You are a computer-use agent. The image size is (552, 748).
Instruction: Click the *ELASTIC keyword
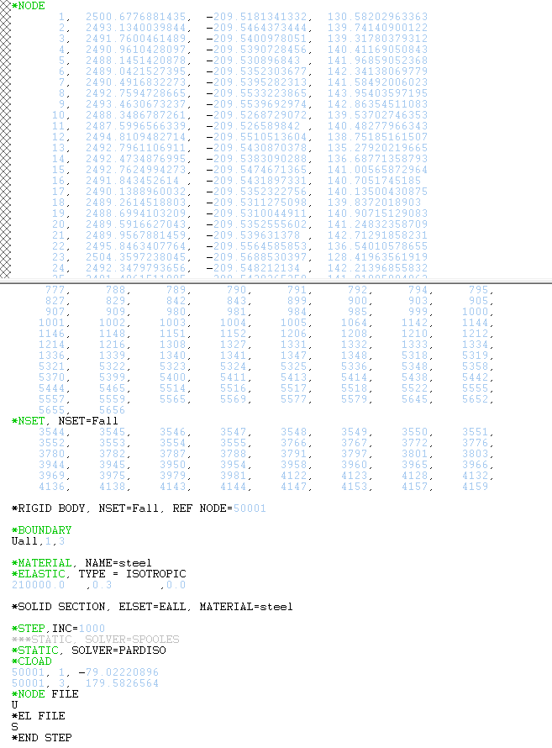click(x=38, y=574)
